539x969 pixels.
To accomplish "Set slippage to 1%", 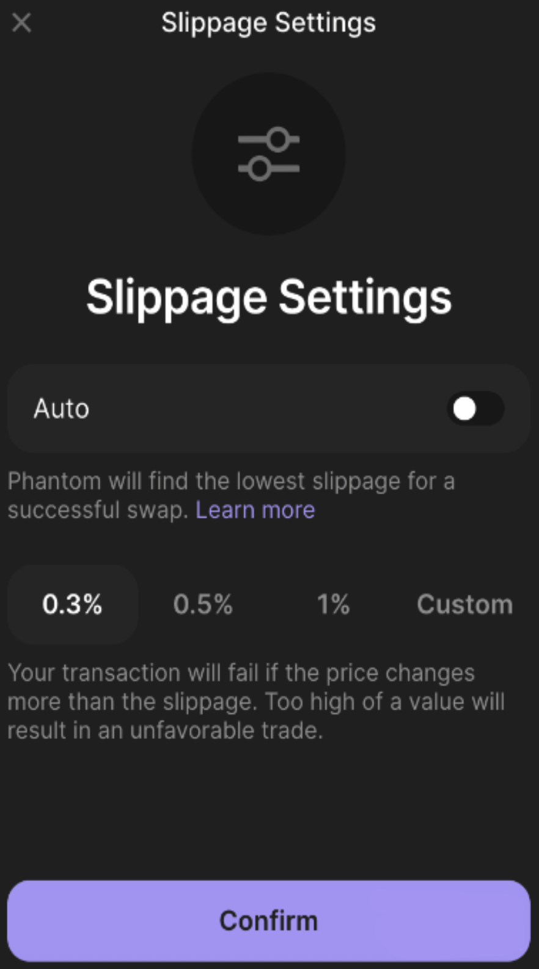I will [333, 604].
